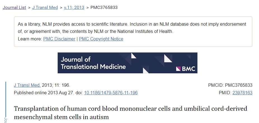Image resolution: width=259 pixels, height=123 pixels.
Task: Open PMID 23978163 link
Action: click(242, 93)
